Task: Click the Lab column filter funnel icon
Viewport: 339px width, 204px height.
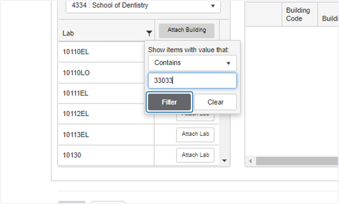Action: coord(149,34)
